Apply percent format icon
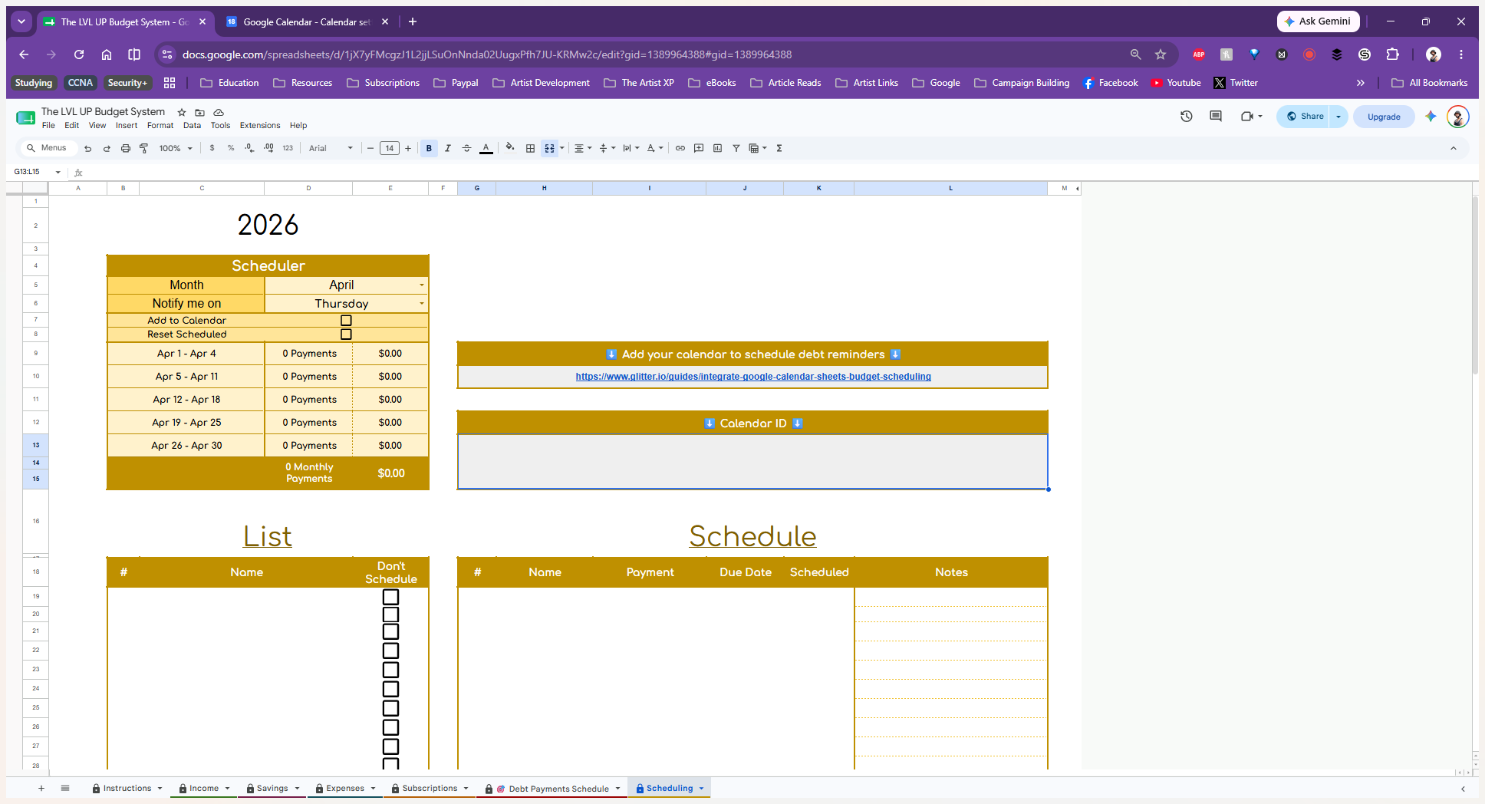This screenshot has width=1485, height=804. (x=231, y=148)
